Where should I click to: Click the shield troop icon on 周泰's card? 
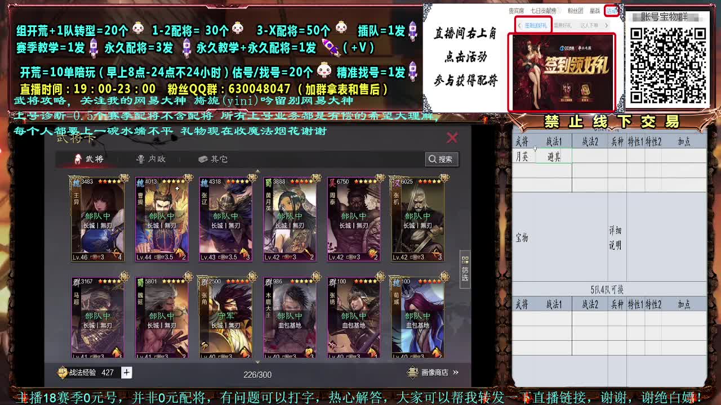[372, 254]
